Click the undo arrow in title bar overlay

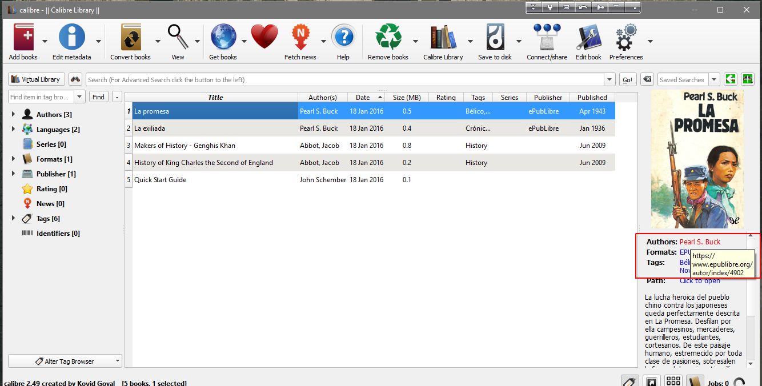click(x=583, y=7)
